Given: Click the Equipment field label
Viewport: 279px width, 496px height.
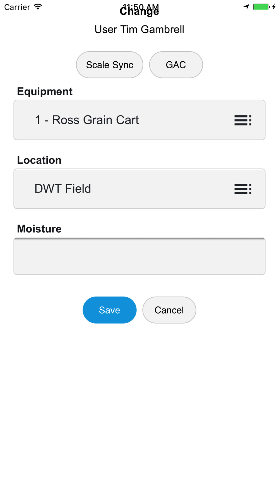Looking at the screenshot, I should tap(45, 92).
